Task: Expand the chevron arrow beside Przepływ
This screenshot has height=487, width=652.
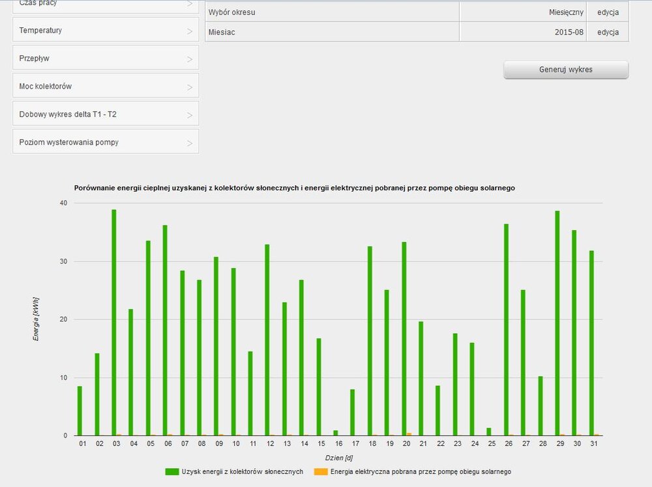Action: click(190, 59)
